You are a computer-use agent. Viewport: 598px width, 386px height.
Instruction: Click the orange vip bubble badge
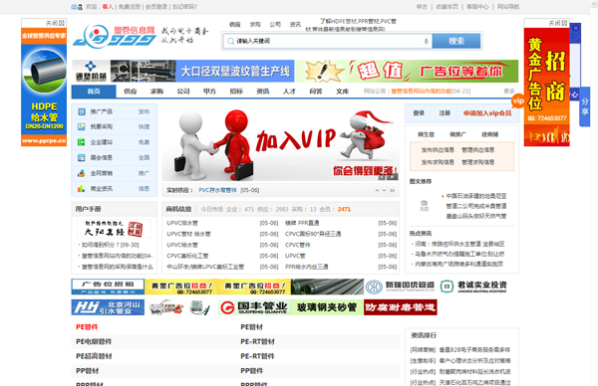click(x=518, y=100)
